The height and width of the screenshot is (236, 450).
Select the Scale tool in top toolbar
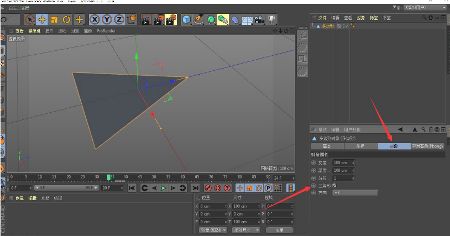[x=54, y=19]
